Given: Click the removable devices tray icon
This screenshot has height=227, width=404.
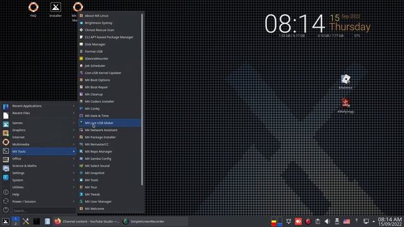Looking at the screenshot, I should [x=336, y=221].
